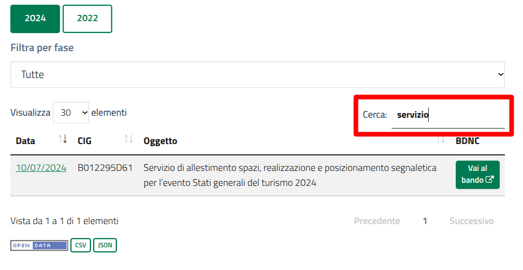Sort table by Data column arrows

[x=63, y=139]
